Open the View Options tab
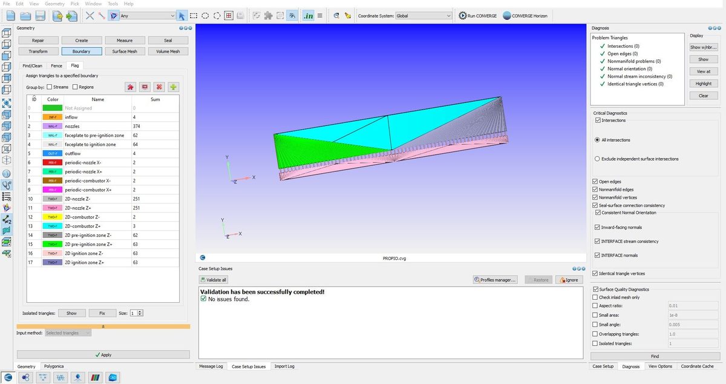 tap(660, 366)
